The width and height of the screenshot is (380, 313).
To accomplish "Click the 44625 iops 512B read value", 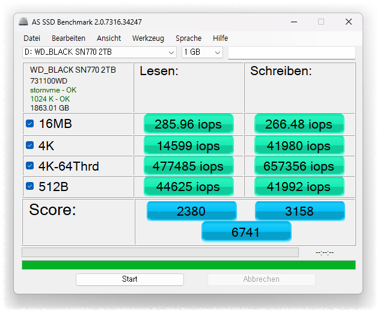I will tap(189, 186).
